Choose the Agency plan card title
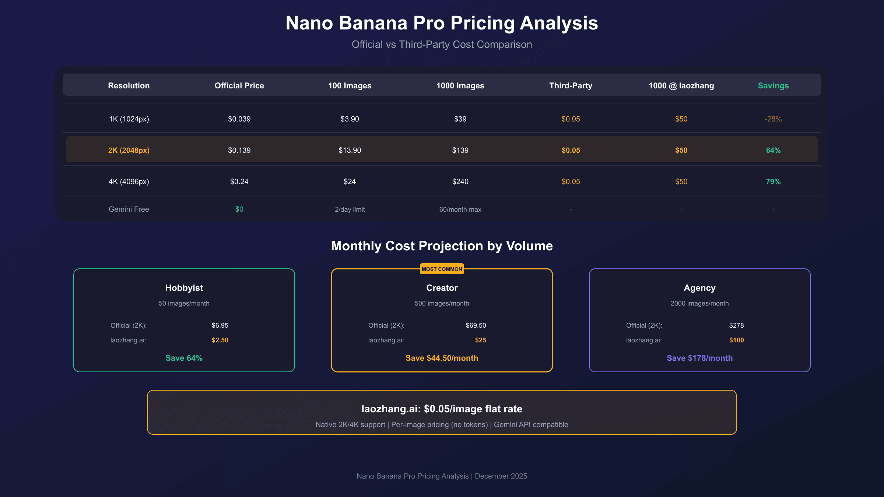 (x=699, y=288)
